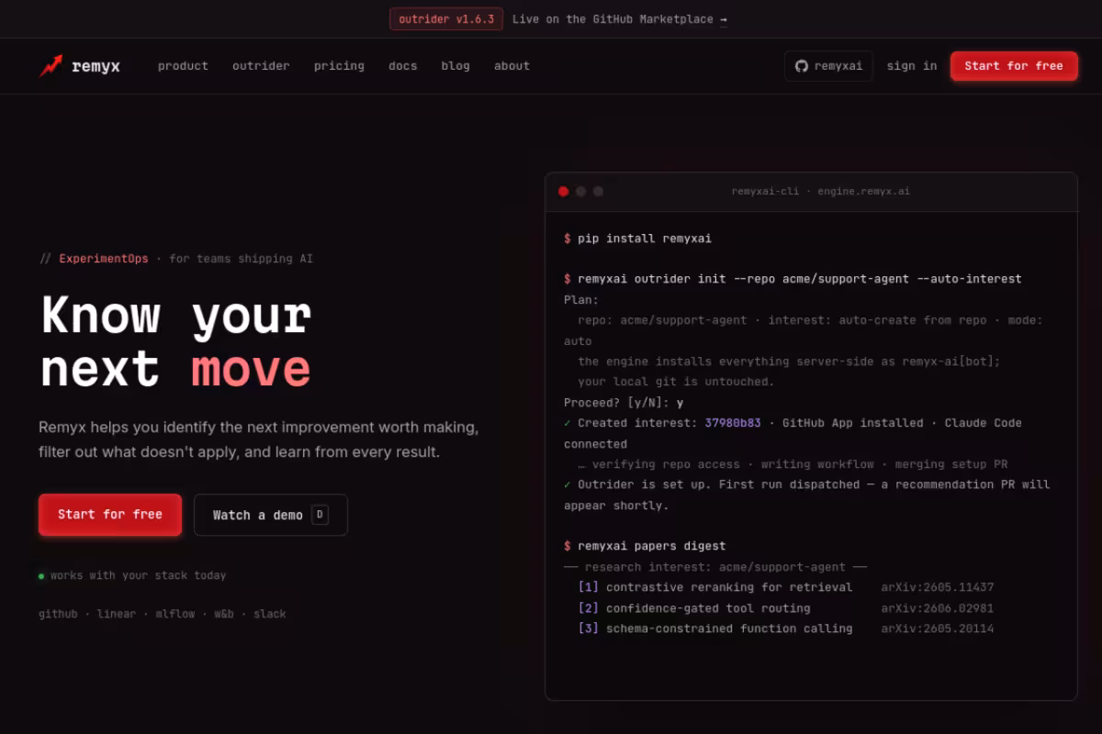Image resolution: width=1102 pixels, height=734 pixels.
Task: Click the 'Plan:' line in the terminal
Action: (x=581, y=300)
